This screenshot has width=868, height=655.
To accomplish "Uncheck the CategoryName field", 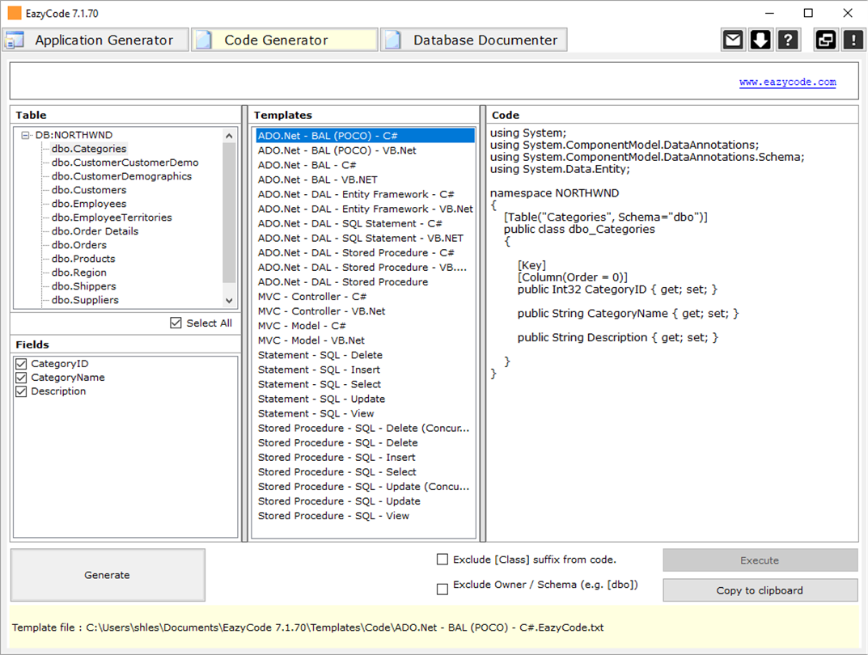I will 21,378.
